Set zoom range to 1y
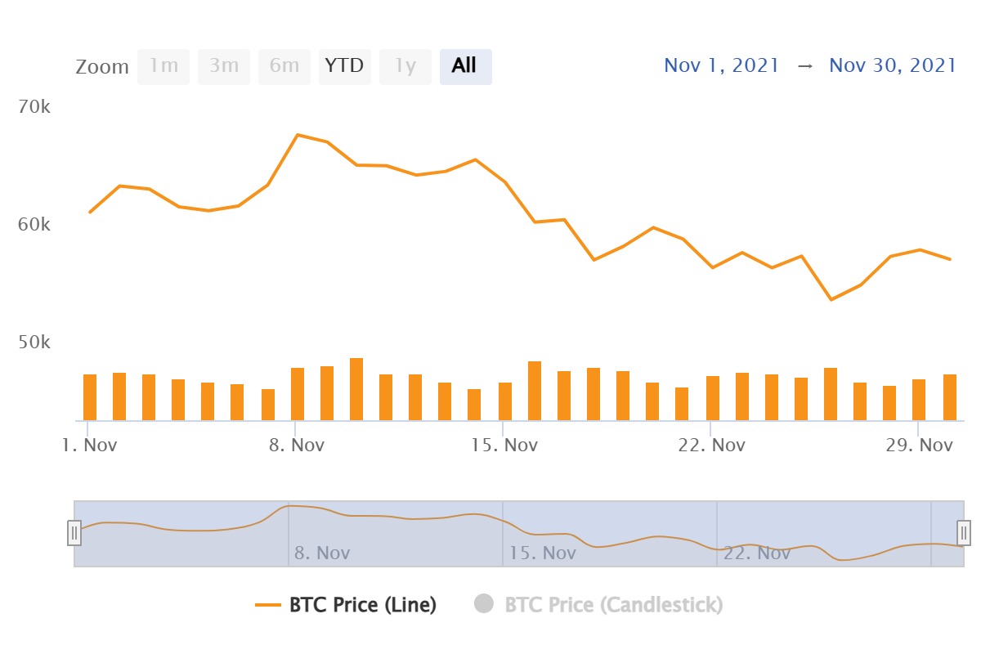981x654 pixels. [405, 66]
